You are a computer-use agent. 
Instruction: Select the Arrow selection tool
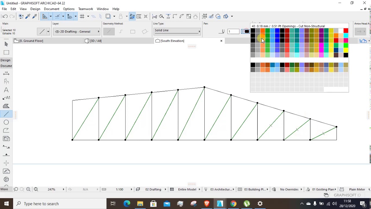coord(6,44)
